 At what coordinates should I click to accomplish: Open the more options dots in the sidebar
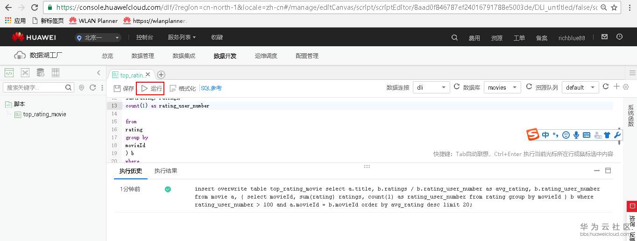pyautogui.click(x=101, y=88)
